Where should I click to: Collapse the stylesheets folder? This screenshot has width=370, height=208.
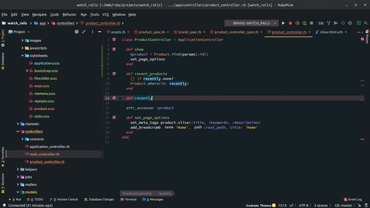[23, 55]
